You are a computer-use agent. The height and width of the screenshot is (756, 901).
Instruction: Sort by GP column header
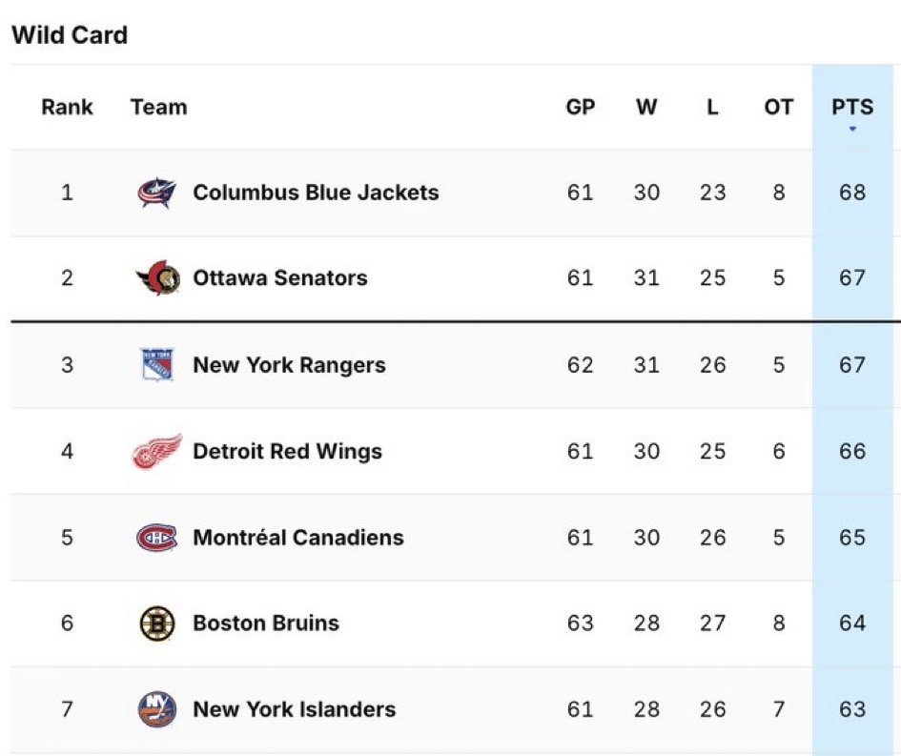click(581, 108)
